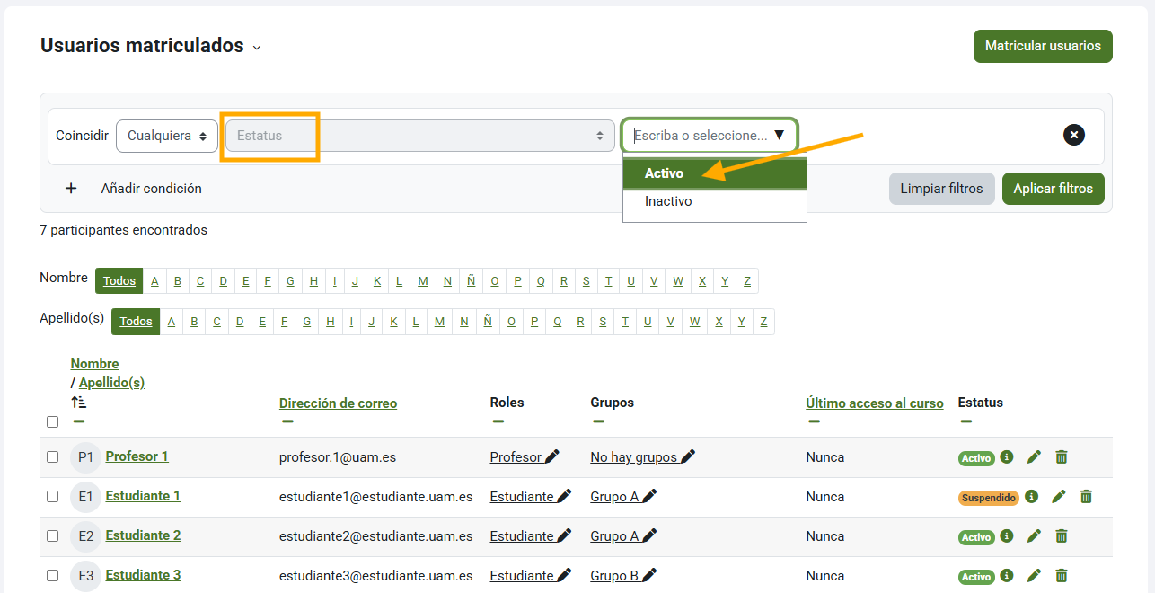The height and width of the screenshot is (593, 1155).
Task: Choose 'Activo' from the status dropdown list
Action: pyautogui.click(x=664, y=173)
